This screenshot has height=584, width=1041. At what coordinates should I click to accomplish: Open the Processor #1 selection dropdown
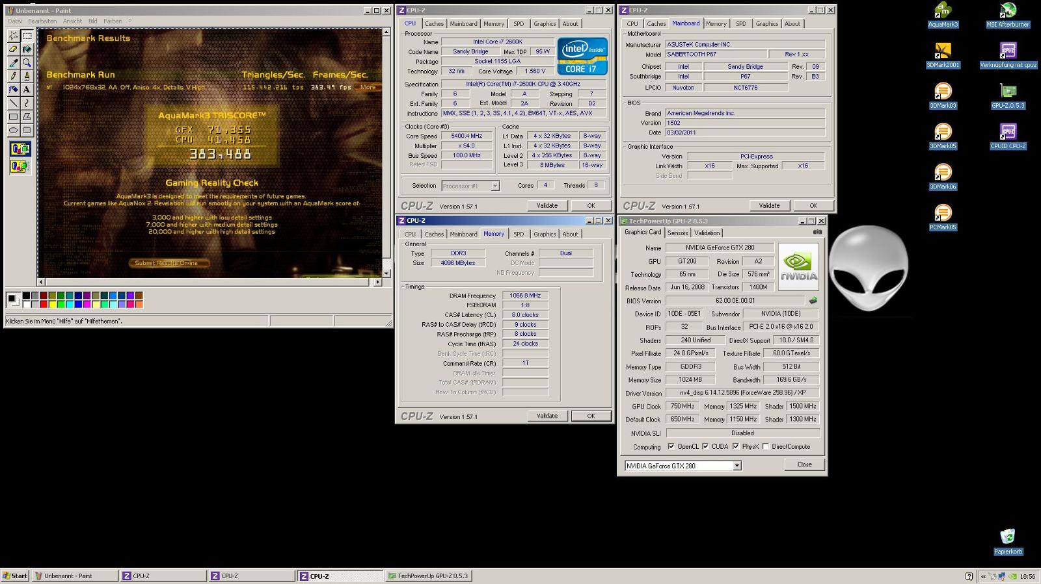click(495, 186)
